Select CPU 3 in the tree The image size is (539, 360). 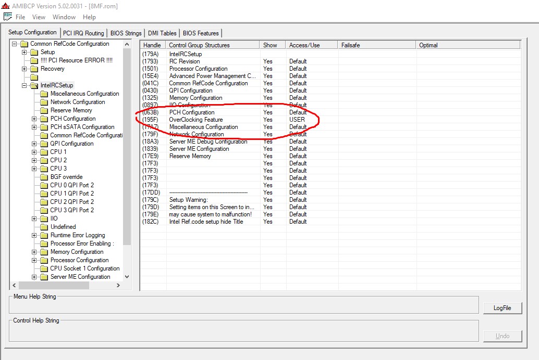click(x=58, y=169)
